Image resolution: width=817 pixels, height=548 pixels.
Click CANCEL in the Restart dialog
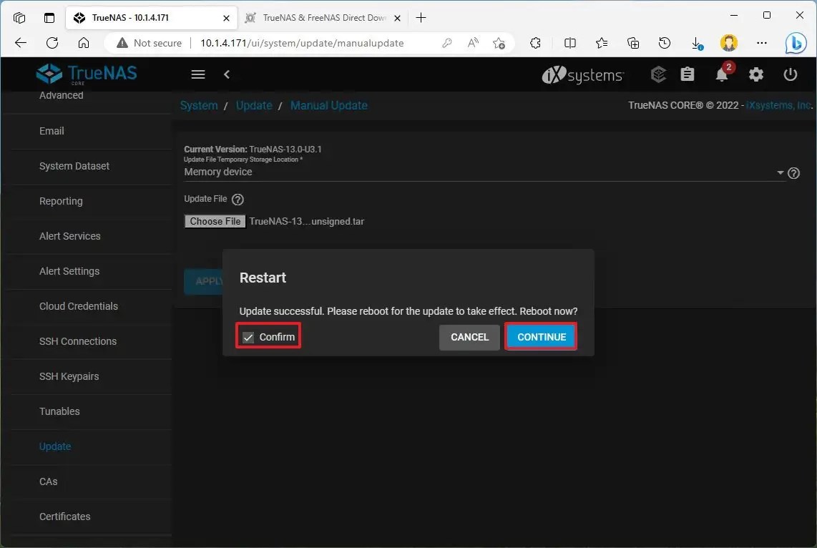(469, 337)
